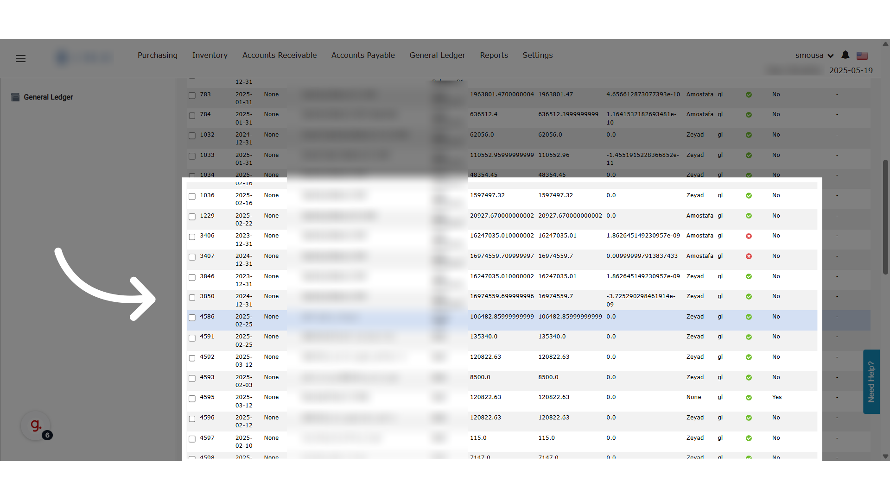The height and width of the screenshot is (500, 890).
Task: Open the Accounts Receivable menu
Action: (280, 55)
